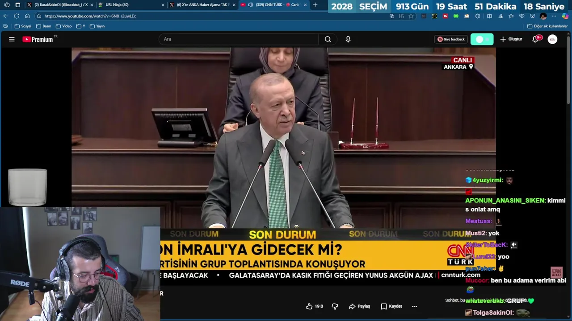Switch to ANKA Haber Ajansı X tab

tap(202, 5)
